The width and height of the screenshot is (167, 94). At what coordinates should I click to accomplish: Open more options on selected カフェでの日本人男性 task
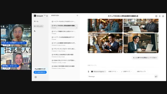(x=76, y=28)
